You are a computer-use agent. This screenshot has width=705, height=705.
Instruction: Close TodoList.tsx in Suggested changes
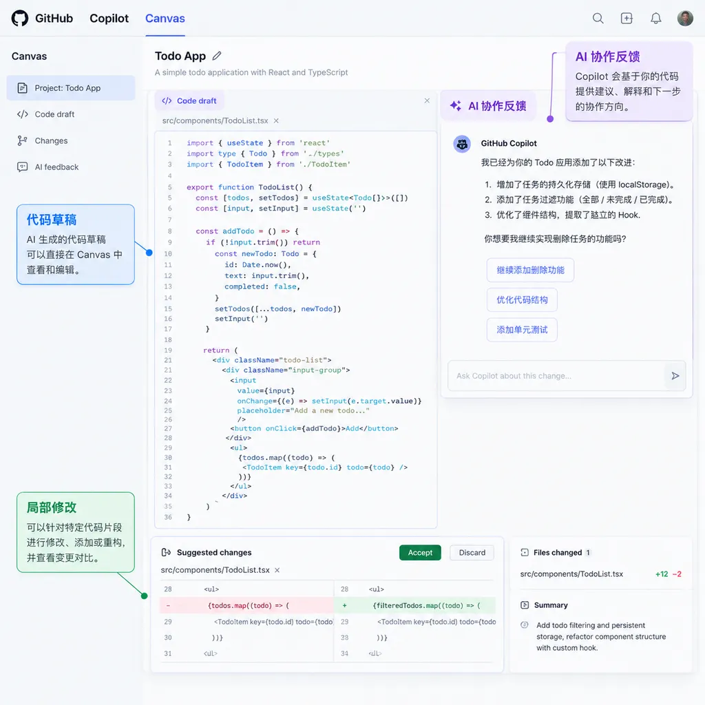click(x=277, y=570)
